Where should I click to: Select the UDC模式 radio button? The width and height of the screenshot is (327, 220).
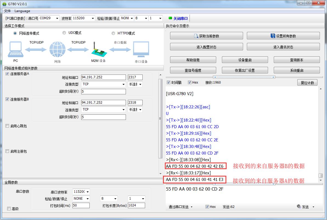point(64,33)
